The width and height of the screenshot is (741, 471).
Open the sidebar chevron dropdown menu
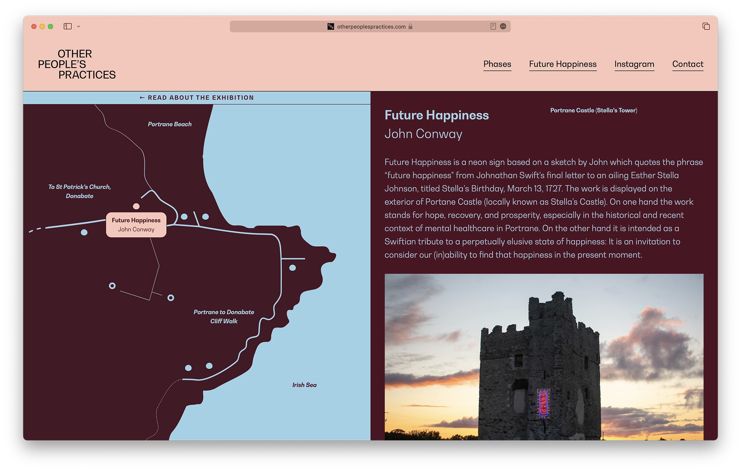79,26
